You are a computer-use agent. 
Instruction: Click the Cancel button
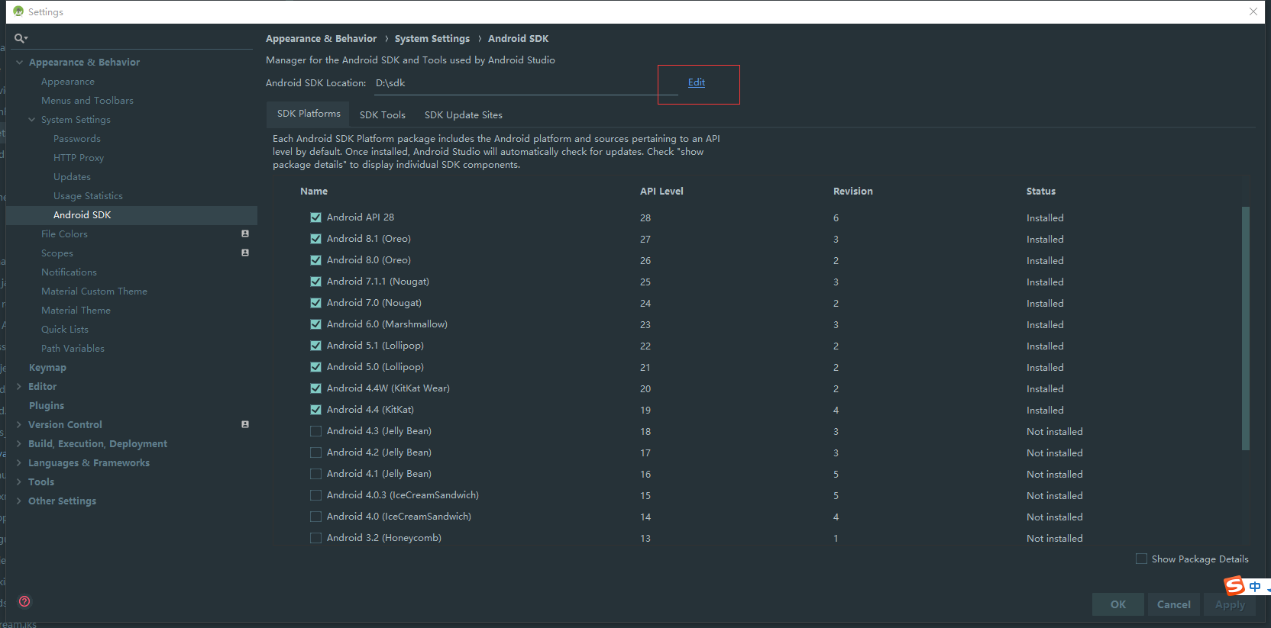pyautogui.click(x=1174, y=604)
